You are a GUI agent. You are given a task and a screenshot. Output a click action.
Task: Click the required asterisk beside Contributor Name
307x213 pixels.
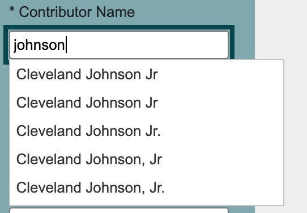[12, 10]
